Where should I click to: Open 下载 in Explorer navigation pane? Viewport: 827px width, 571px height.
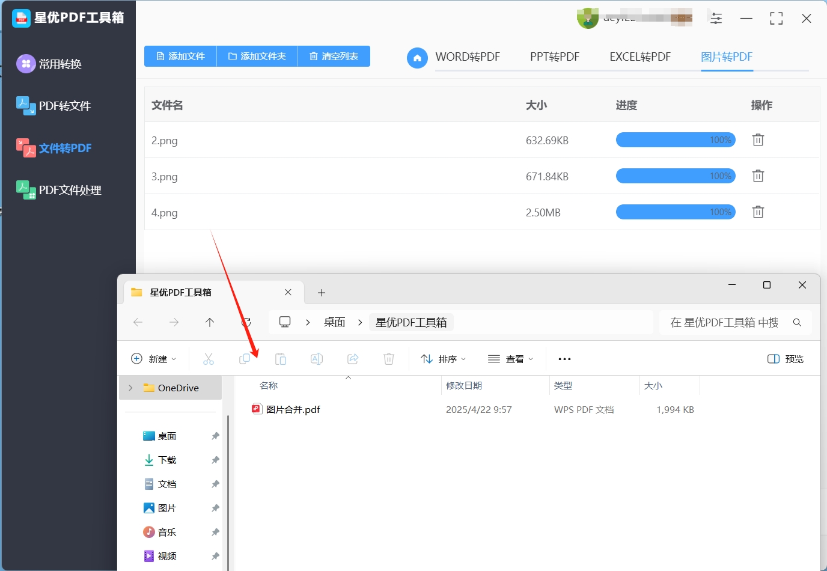pyautogui.click(x=160, y=460)
